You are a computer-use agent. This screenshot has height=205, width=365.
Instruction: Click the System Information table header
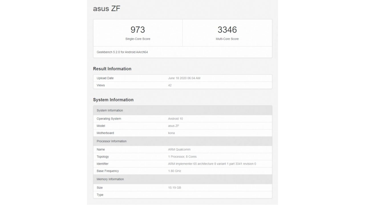(182, 110)
